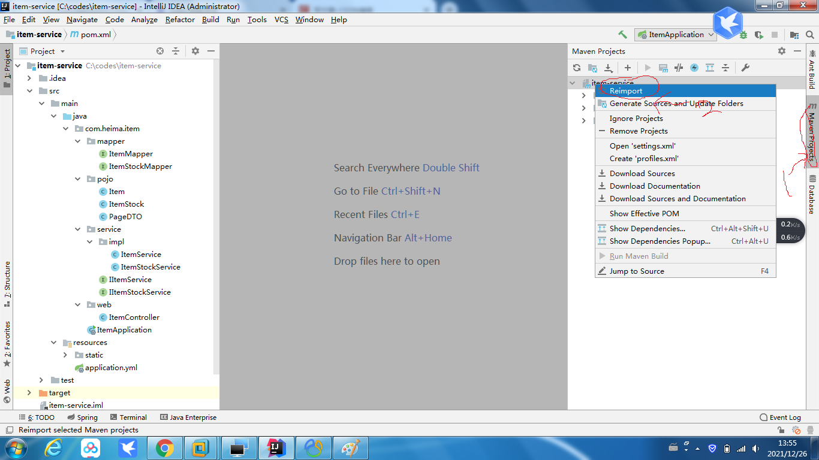
Task: Collapse the web package
Action: (x=78, y=305)
